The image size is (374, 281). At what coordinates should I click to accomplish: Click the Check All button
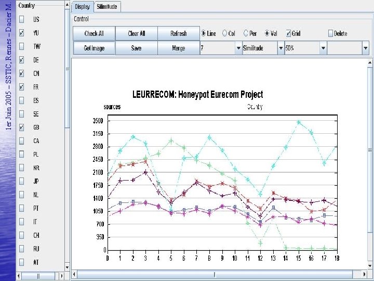[x=94, y=33]
